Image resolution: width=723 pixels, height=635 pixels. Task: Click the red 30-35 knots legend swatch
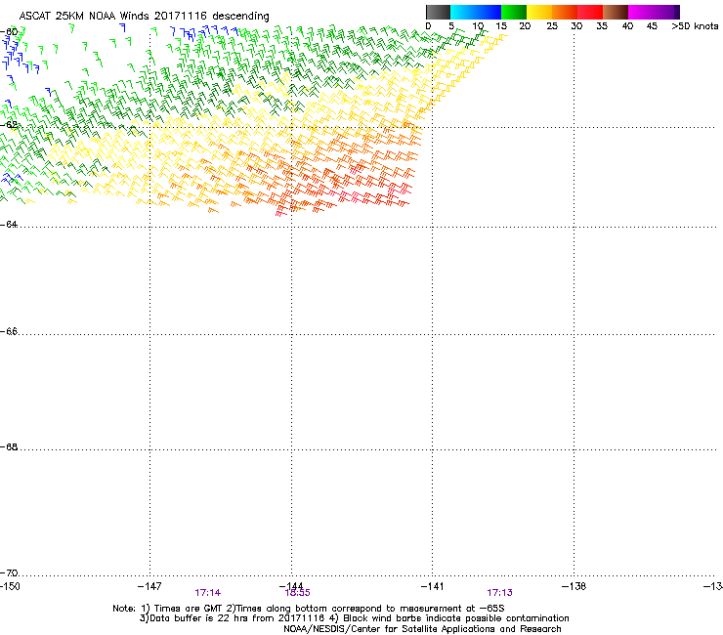click(590, 12)
